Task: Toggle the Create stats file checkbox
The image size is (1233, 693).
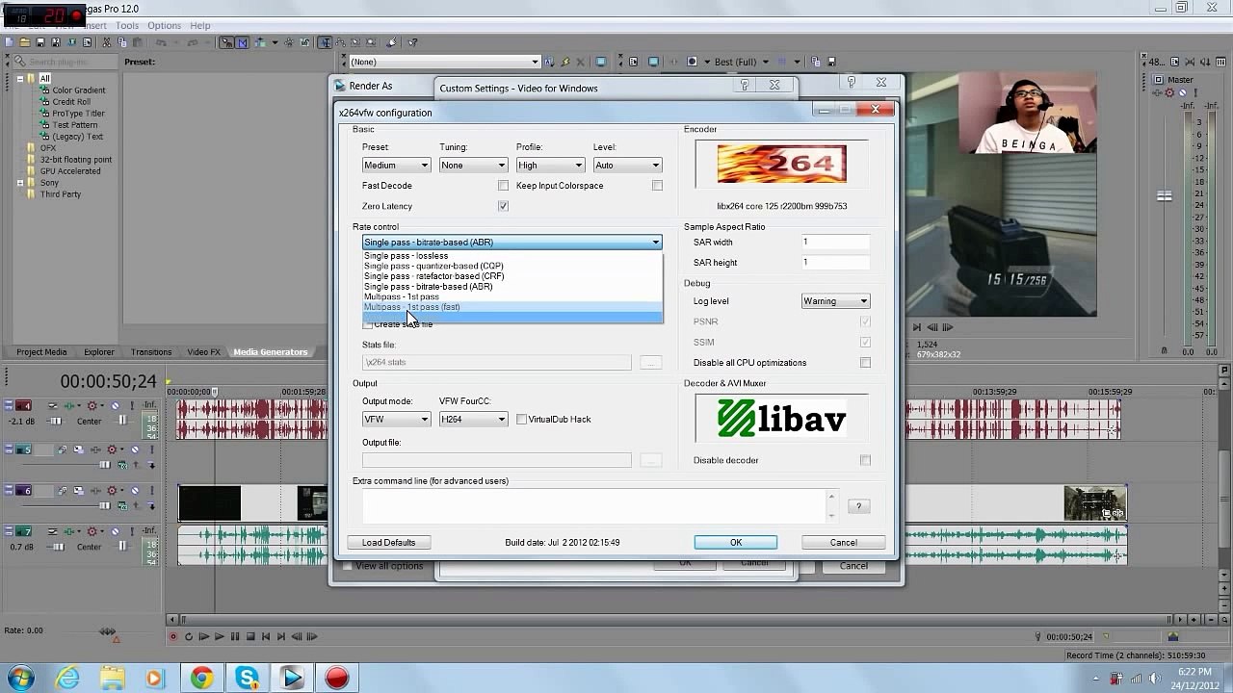Action: click(x=367, y=324)
